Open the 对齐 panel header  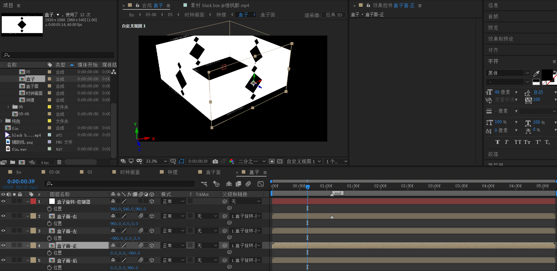pyautogui.click(x=493, y=50)
